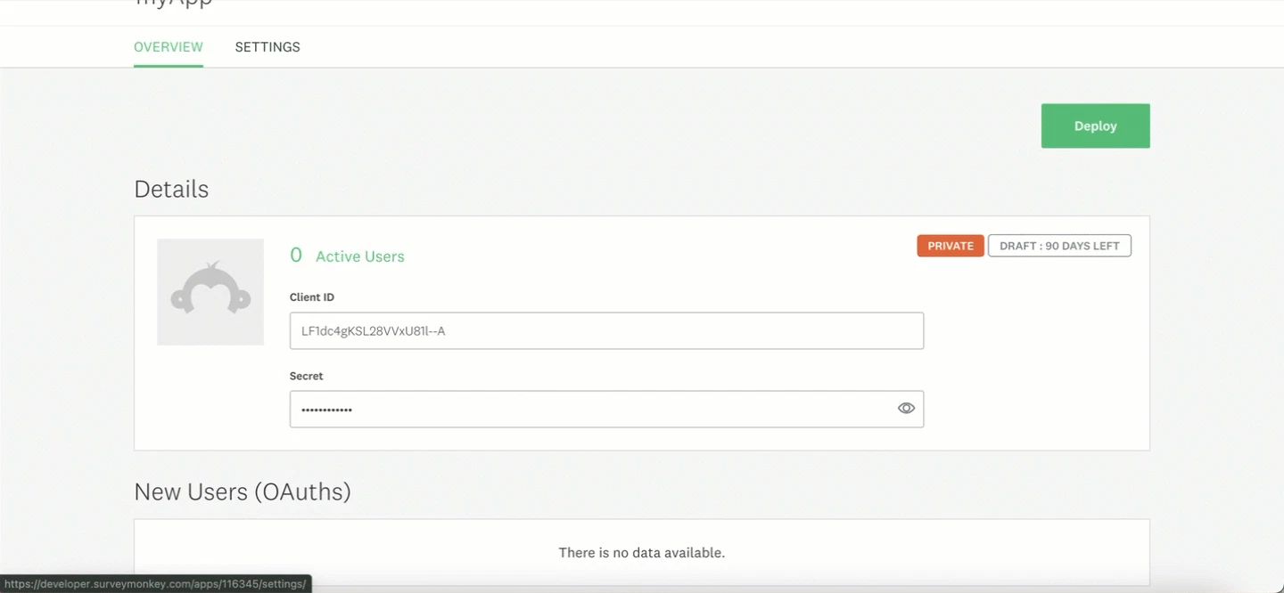Click the SurveyMonkey monkey logo placeholder
This screenshot has height=593, width=1284.
(x=210, y=292)
